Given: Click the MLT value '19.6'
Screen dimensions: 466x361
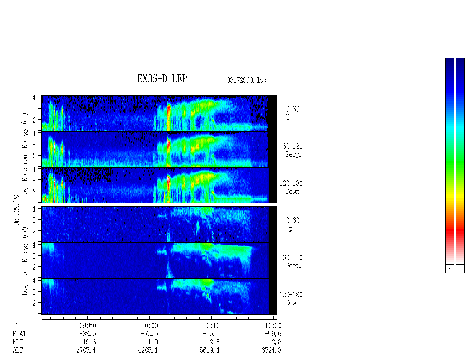Looking at the screenshot, I should click(x=89, y=342).
